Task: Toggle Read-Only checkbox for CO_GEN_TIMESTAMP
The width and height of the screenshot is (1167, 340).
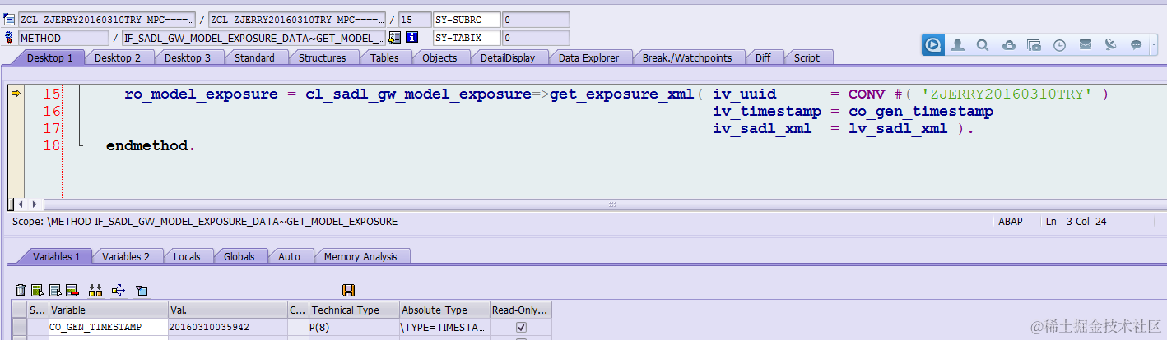Action: (x=521, y=327)
